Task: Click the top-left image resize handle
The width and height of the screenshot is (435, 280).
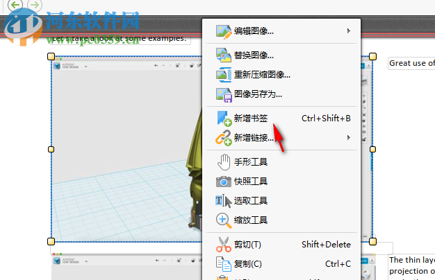Action: coord(51,56)
